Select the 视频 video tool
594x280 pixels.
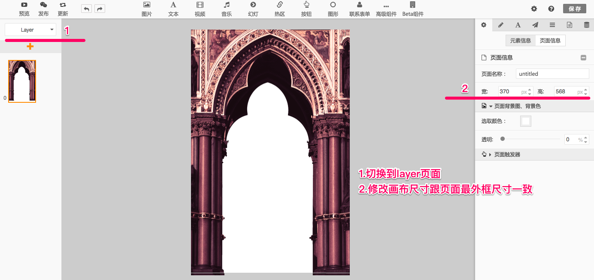pos(200,9)
